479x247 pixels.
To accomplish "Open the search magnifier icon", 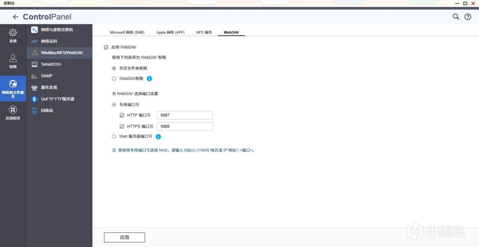I will coord(456,16).
